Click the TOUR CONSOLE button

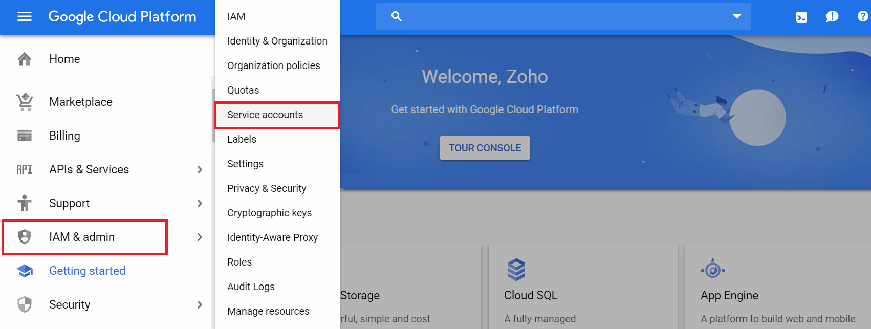point(485,148)
